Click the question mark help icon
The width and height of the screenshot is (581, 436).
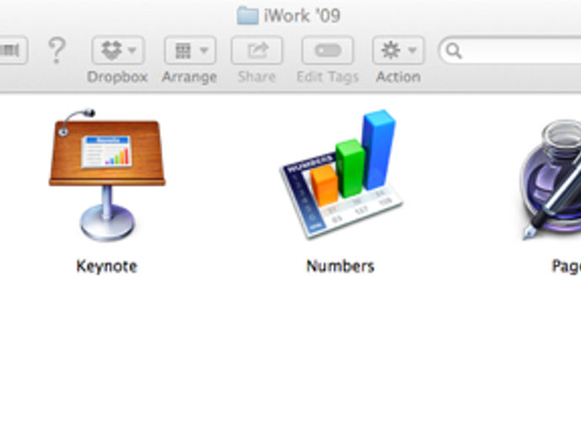click(x=57, y=50)
